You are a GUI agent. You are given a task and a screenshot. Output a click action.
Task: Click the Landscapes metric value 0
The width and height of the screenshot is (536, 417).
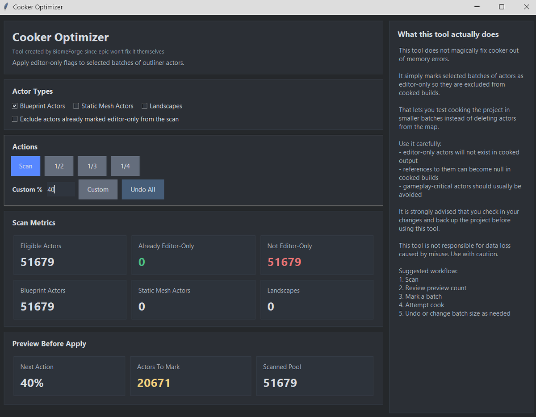click(x=271, y=307)
